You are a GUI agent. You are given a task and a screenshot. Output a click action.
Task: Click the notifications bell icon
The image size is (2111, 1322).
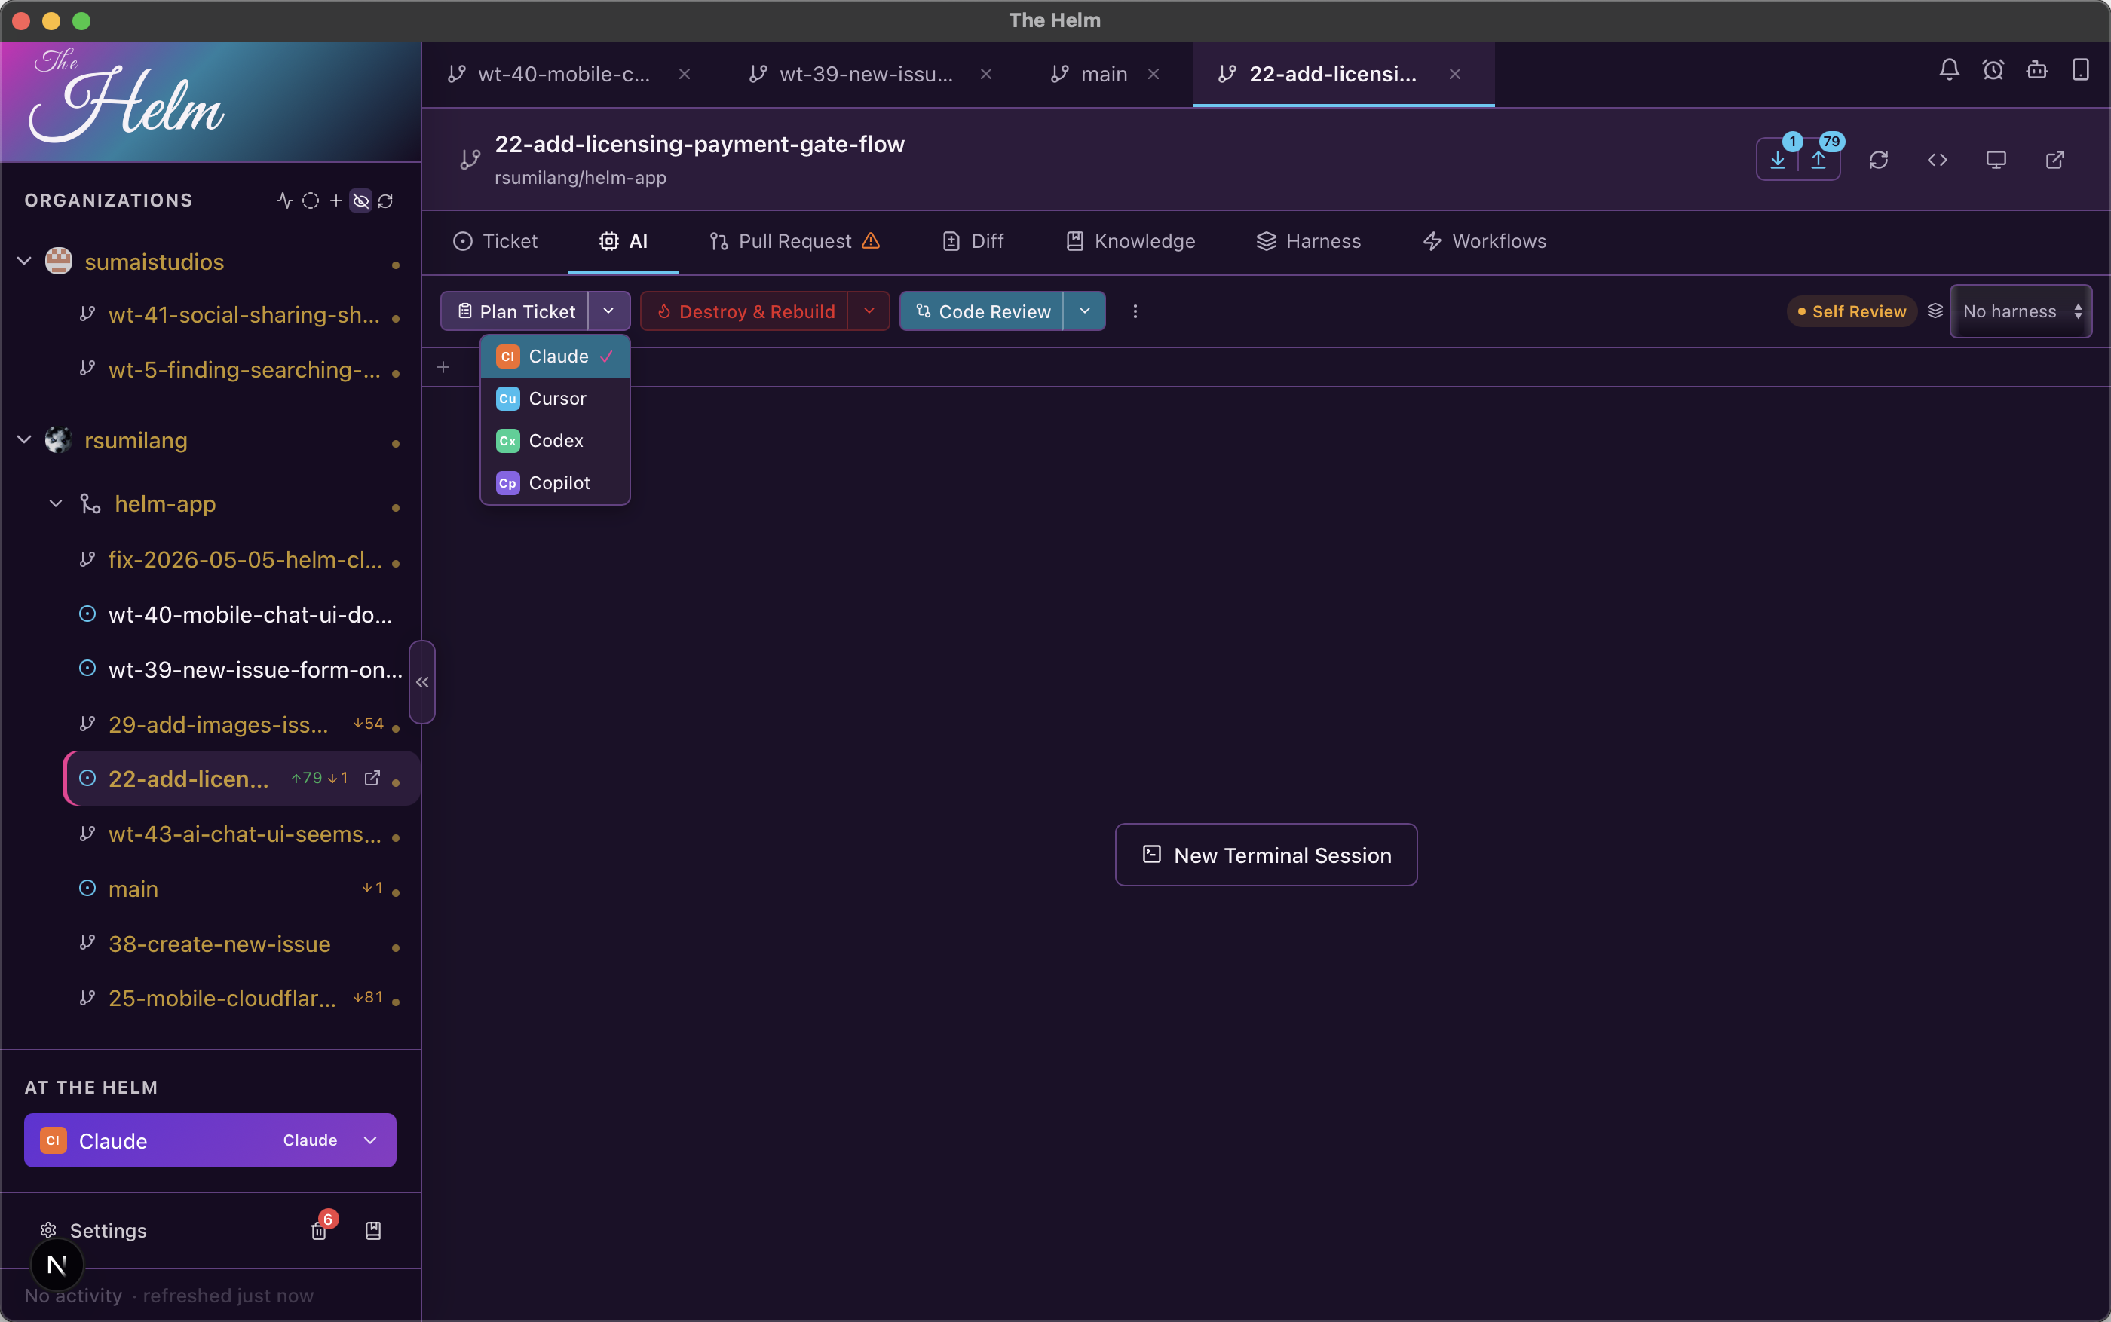click(1949, 70)
